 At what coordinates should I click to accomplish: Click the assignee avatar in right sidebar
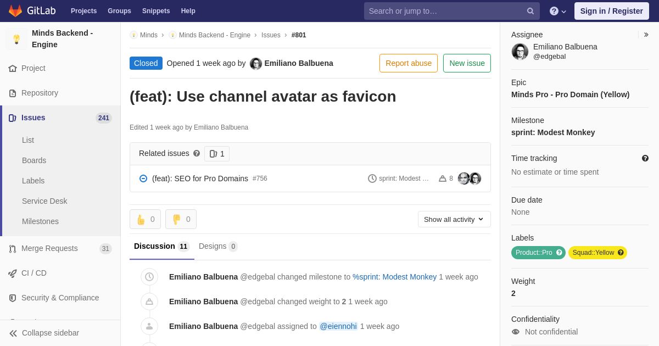pos(520,52)
